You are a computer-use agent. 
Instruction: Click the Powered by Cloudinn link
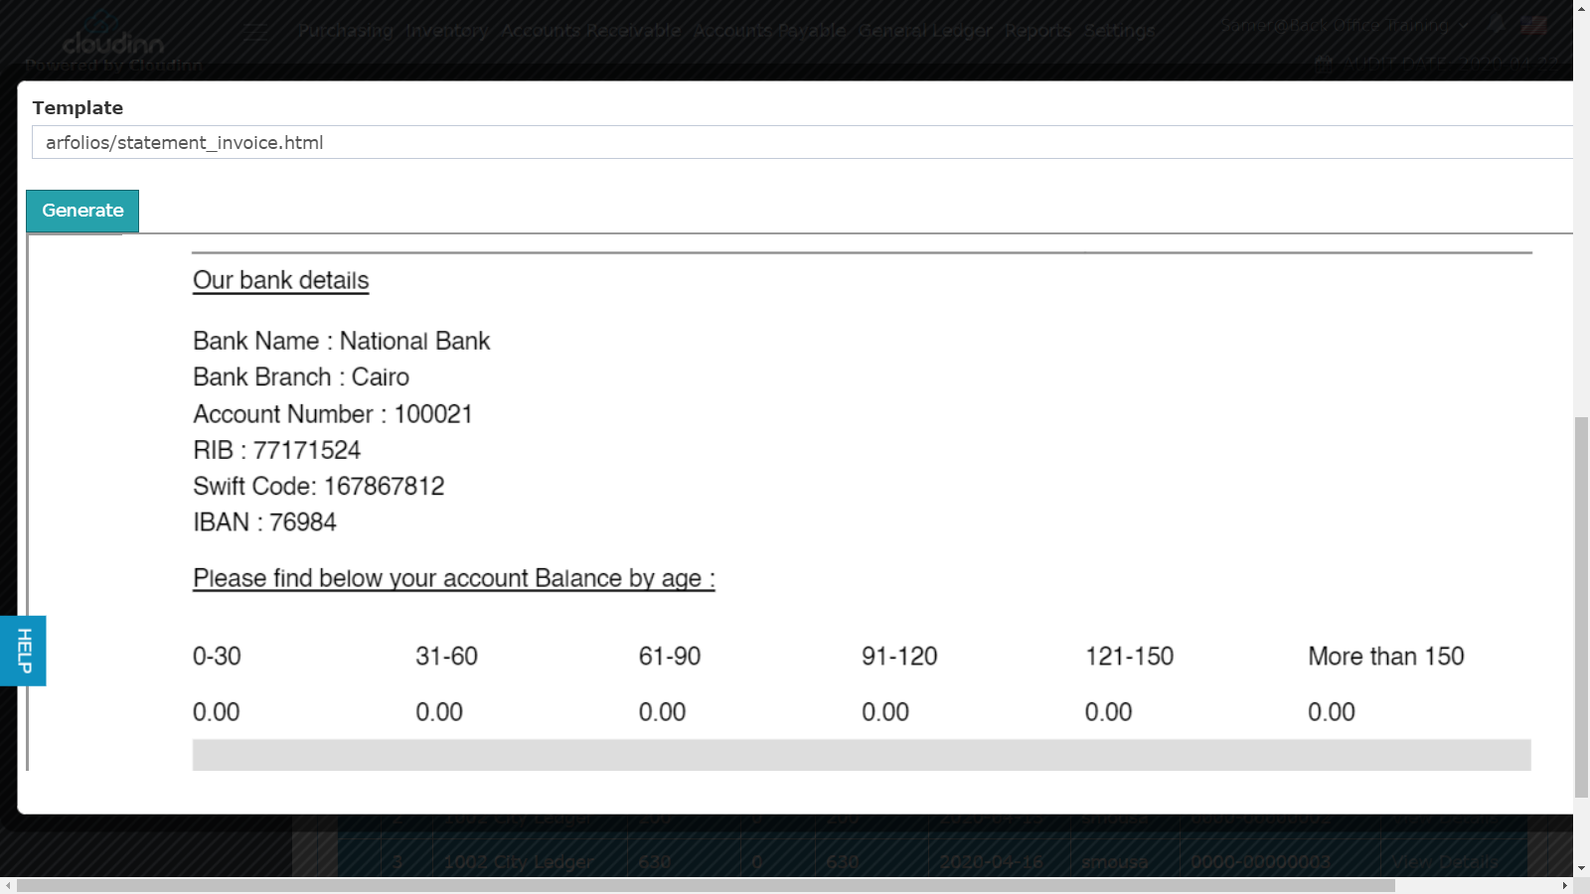click(112, 65)
